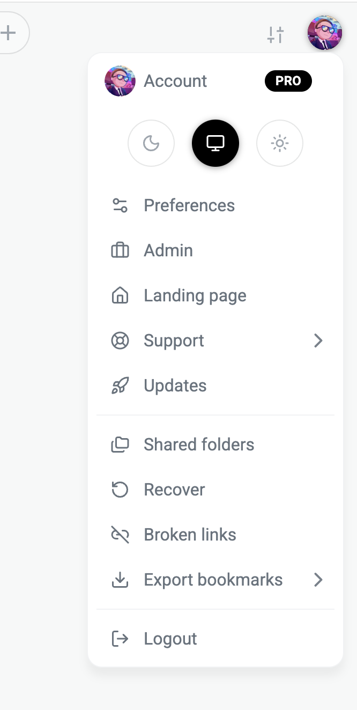Open the Account label link

175,81
